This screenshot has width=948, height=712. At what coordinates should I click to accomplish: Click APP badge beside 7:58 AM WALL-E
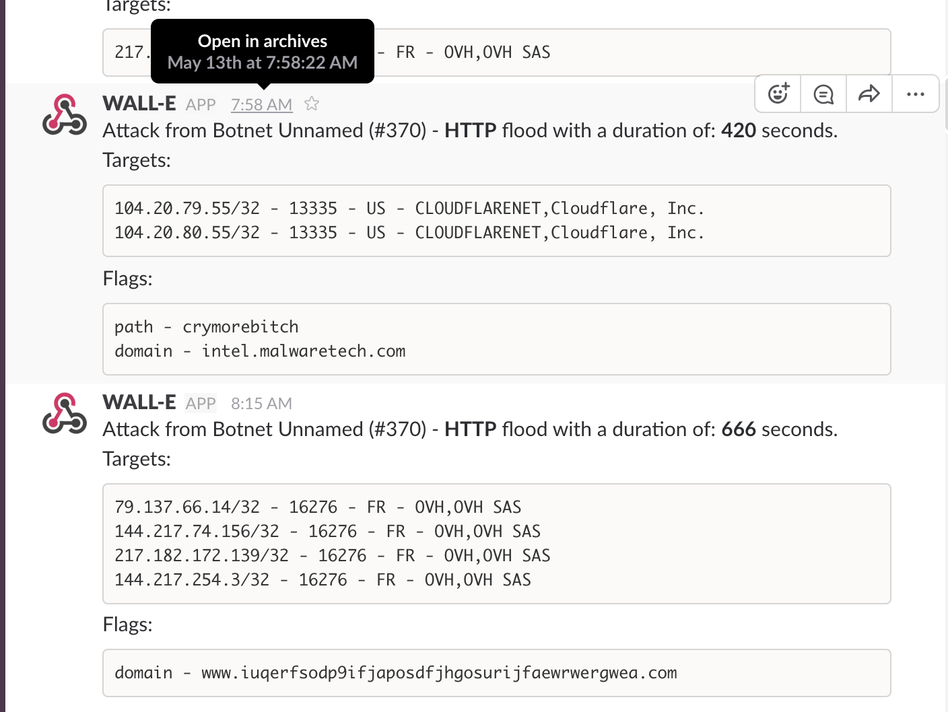(201, 105)
